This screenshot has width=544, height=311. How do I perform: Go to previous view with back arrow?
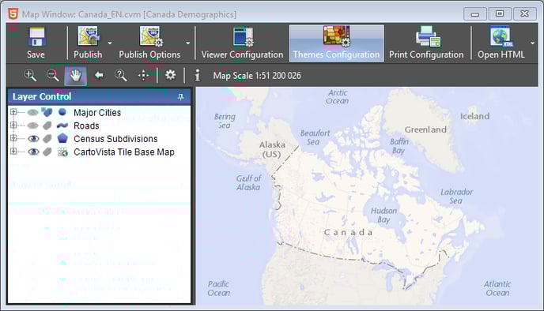click(x=99, y=75)
